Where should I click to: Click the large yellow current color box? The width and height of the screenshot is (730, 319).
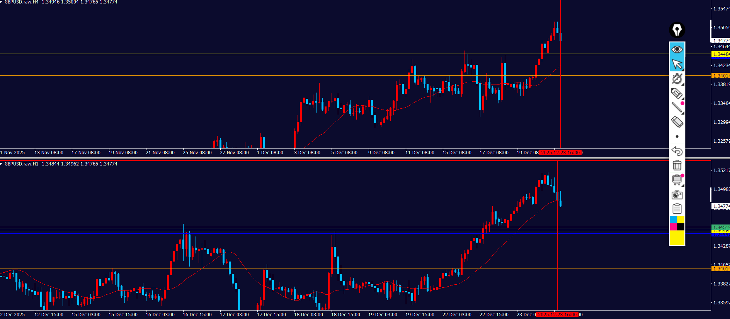tap(677, 238)
